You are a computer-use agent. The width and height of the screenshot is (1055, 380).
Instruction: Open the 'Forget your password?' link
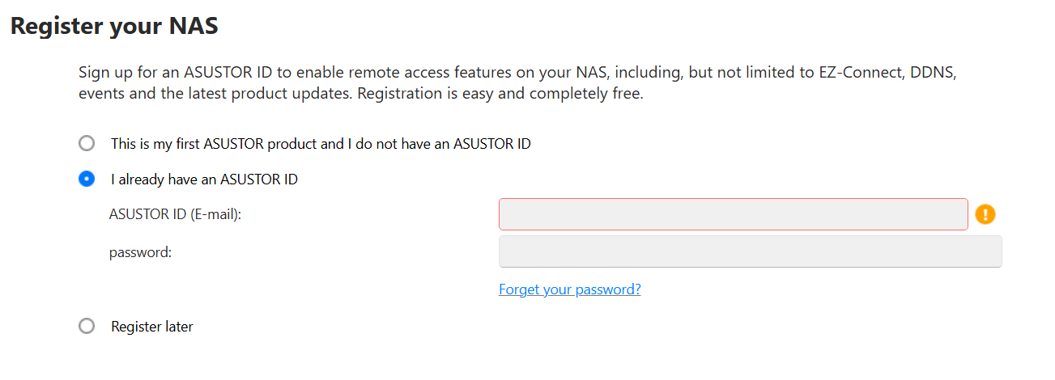[x=569, y=289]
